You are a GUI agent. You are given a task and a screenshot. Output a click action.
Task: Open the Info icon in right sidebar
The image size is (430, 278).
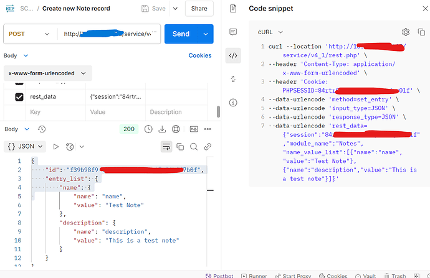(233, 103)
